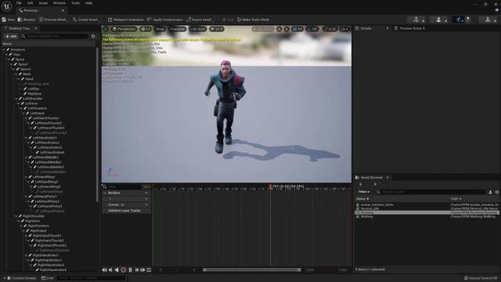This screenshot has width=501, height=282.
Task: Open LOD Auto dropdown
Action: pos(198,29)
